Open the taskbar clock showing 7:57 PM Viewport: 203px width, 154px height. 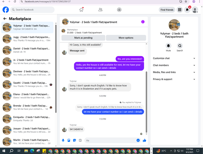(x=189, y=151)
